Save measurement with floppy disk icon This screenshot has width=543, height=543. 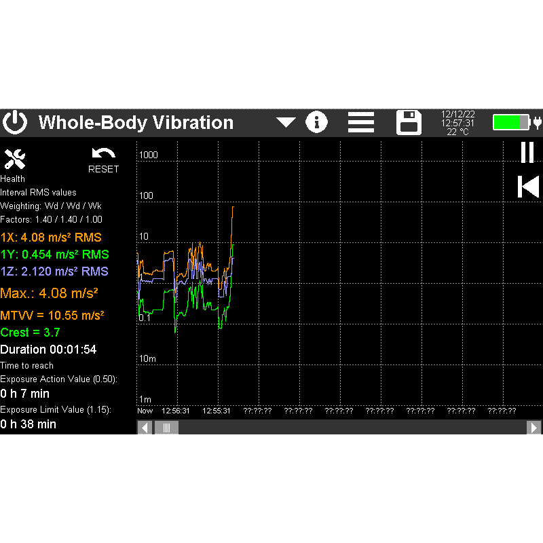coord(409,122)
